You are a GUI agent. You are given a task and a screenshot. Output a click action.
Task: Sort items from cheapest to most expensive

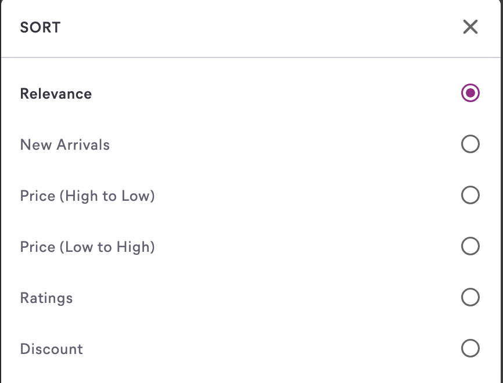point(470,247)
